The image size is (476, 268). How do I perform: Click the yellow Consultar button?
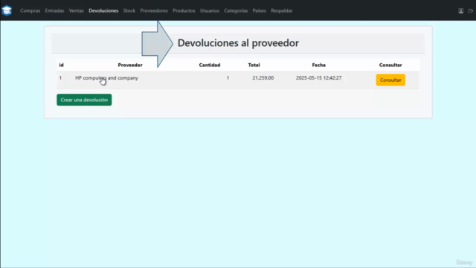point(390,80)
